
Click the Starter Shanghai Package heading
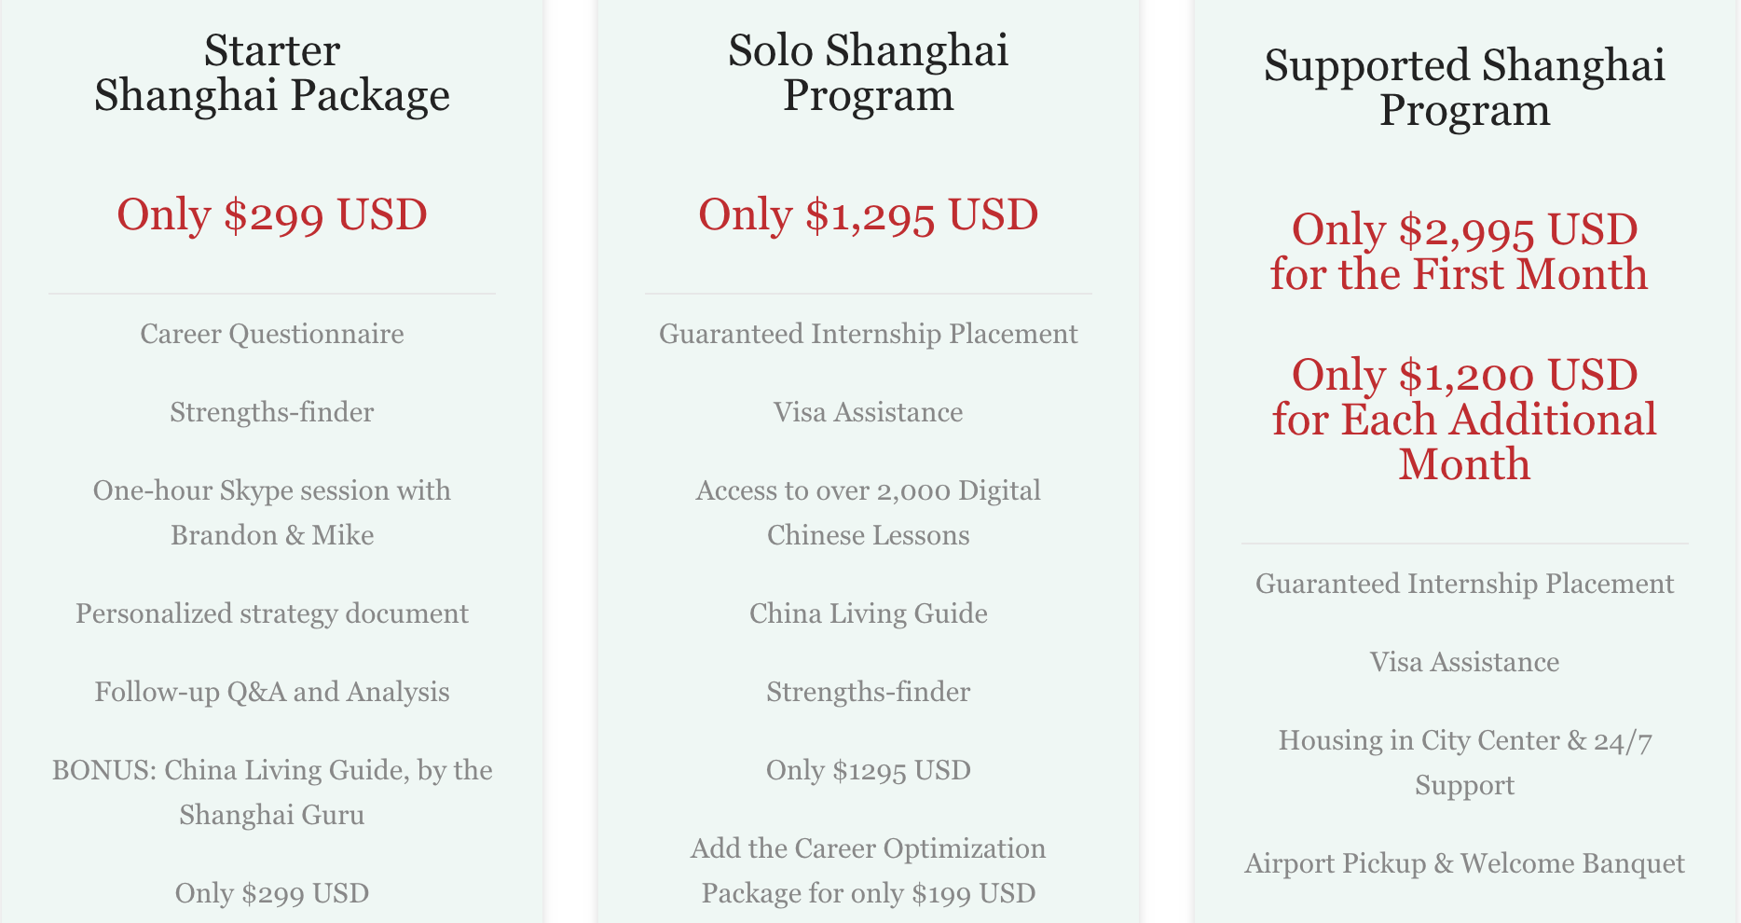pyautogui.click(x=272, y=73)
